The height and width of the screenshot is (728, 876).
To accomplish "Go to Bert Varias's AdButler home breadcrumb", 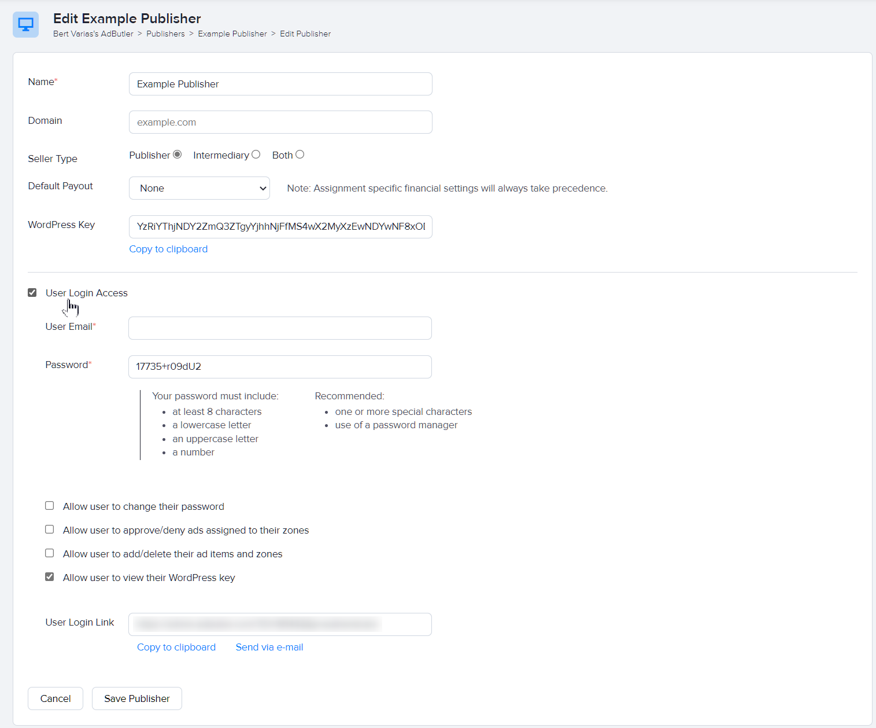I will pyautogui.click(x=93, y=34).
